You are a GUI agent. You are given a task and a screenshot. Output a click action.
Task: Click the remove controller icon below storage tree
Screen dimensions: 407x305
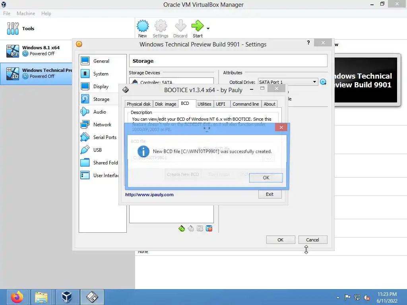(191, 228)
